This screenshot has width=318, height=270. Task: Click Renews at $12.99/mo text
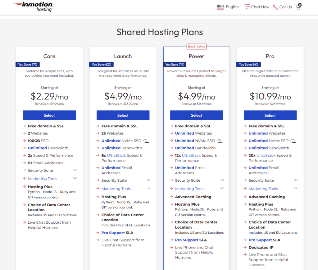click(x=123, y=104)
